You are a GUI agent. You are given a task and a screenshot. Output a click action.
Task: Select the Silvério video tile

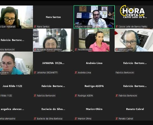17,63
